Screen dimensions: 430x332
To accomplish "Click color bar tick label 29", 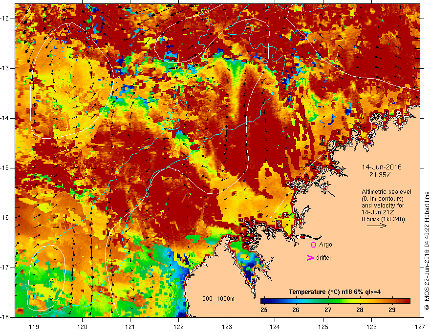I will 392,310.
